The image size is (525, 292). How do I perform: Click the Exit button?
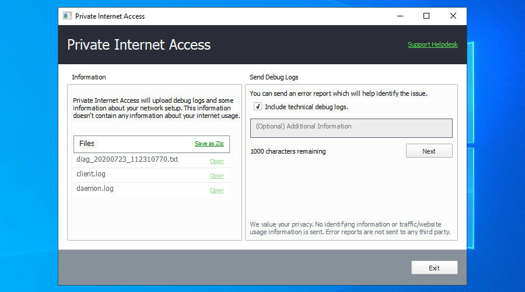[434, 267]
